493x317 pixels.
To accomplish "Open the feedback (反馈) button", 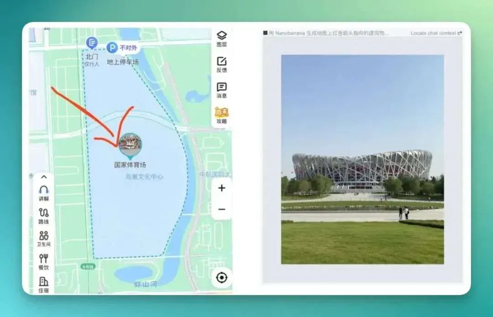I will point(222,65).
